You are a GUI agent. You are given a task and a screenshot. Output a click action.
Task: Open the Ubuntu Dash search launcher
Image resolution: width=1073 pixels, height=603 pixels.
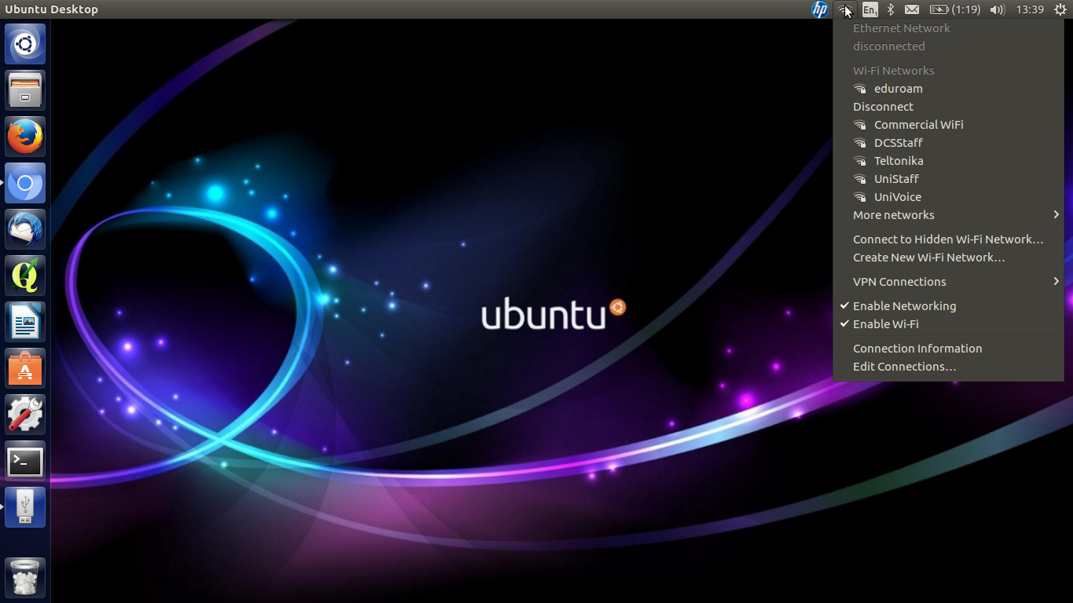25,44
